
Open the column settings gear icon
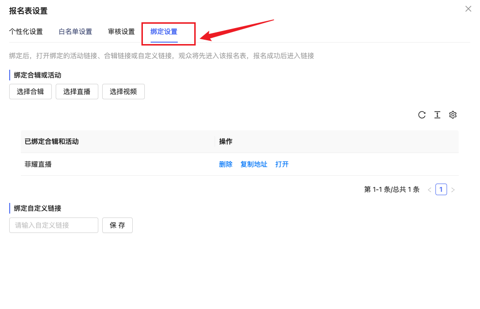(x=453, y=115)
